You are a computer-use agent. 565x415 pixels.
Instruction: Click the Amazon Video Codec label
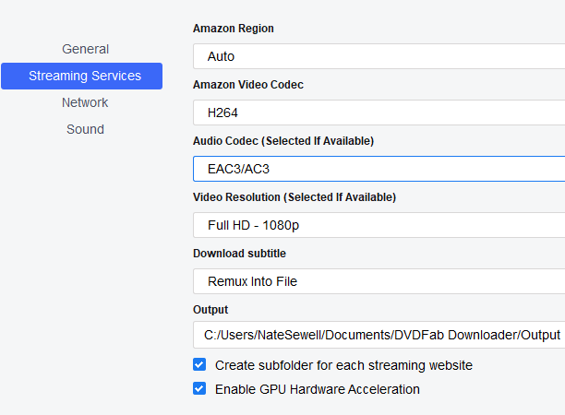tap(248, 85)
